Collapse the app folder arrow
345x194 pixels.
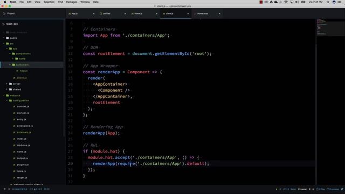pos(7,48)
